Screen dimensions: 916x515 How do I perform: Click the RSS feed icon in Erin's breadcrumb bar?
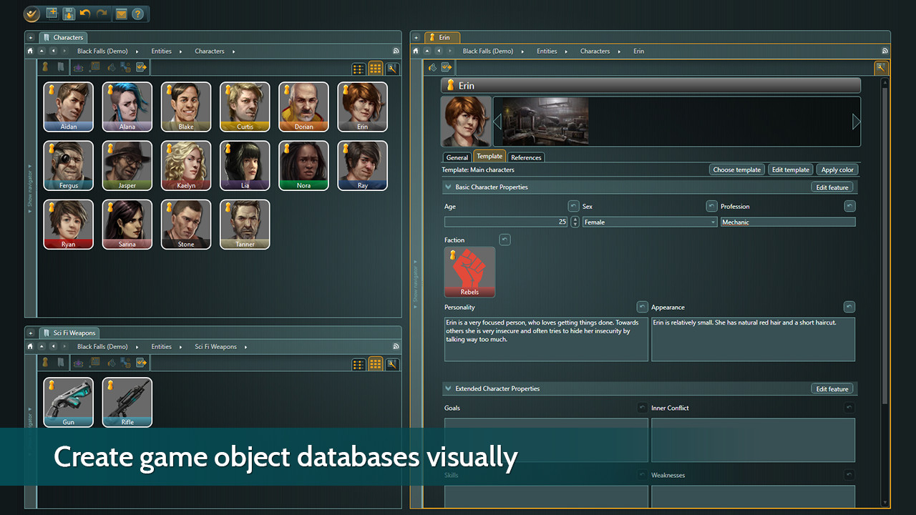885,51
